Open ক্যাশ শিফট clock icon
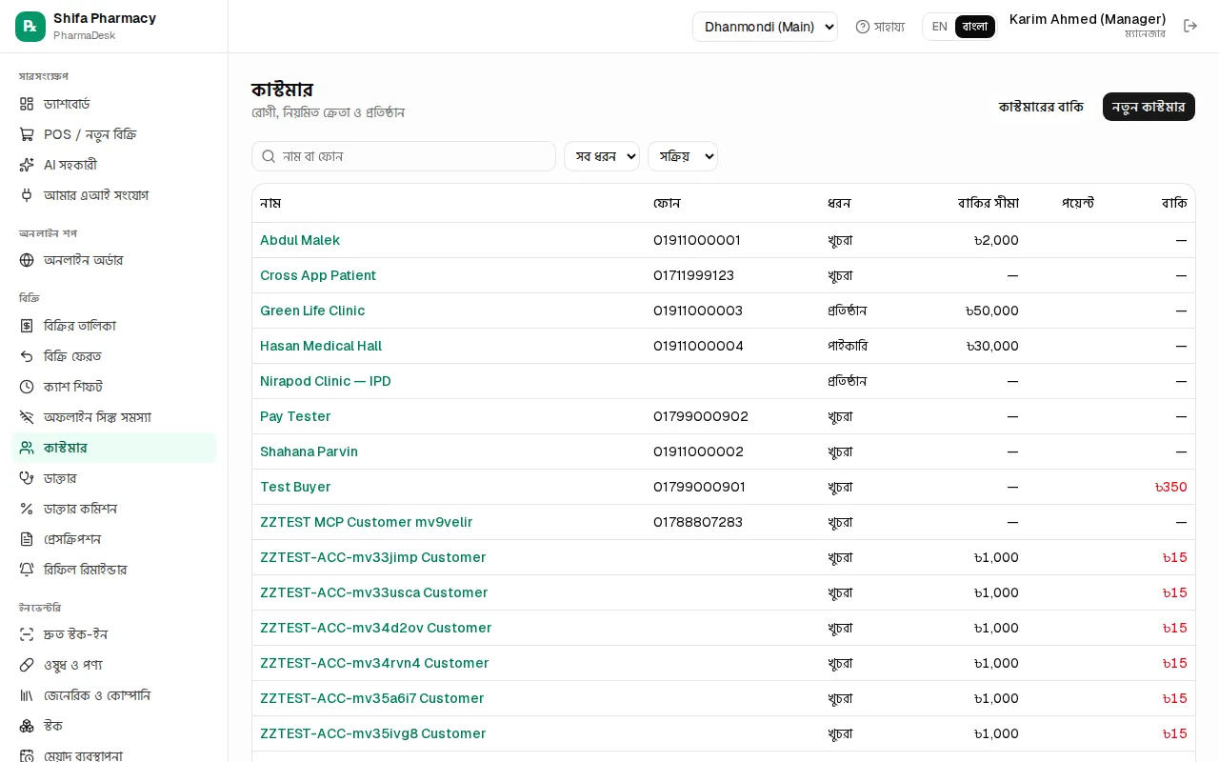This screenshot has width=1219, height=762. [27, 387]
